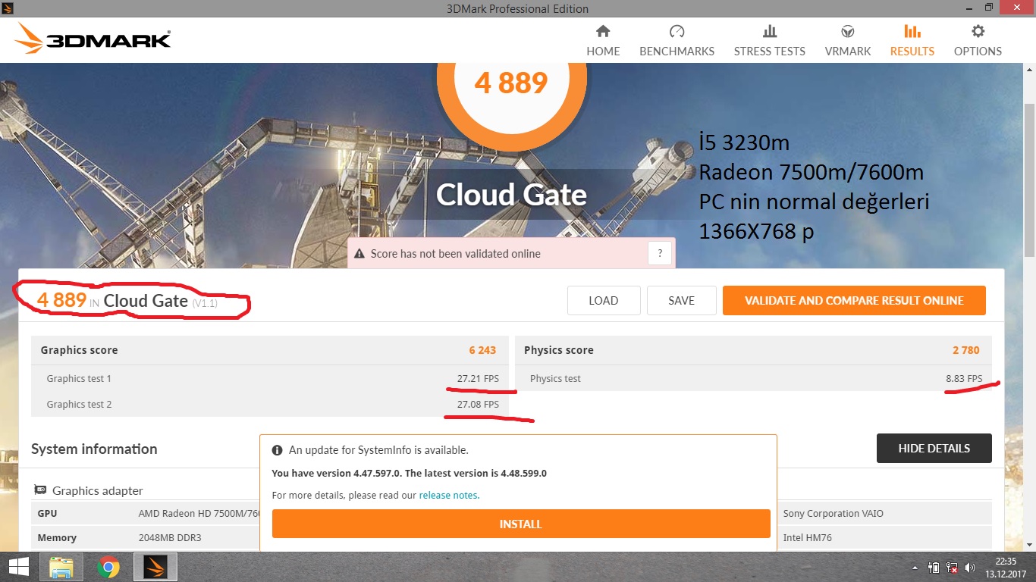The height and width of the screenshot is (582, 1036).
Task: Open the release notes link
Action: pos(449,496)
